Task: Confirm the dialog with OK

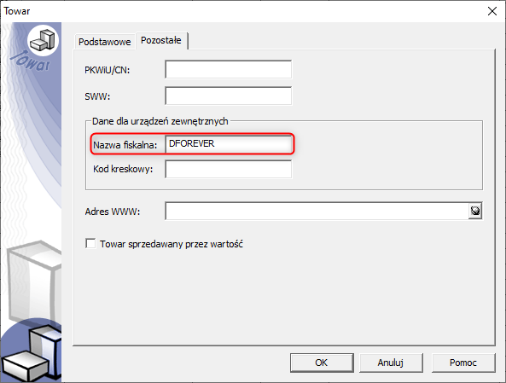Action: (322, 363)
